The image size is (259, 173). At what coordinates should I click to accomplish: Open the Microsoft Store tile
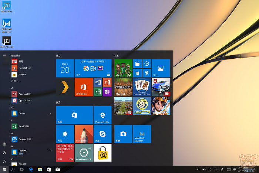[x=74, y=115]
